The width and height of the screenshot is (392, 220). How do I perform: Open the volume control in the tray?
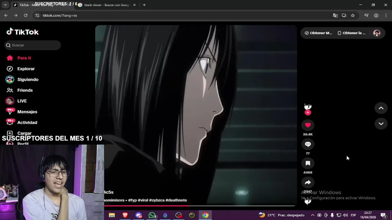pyautogui.click(x=345, y=215)
